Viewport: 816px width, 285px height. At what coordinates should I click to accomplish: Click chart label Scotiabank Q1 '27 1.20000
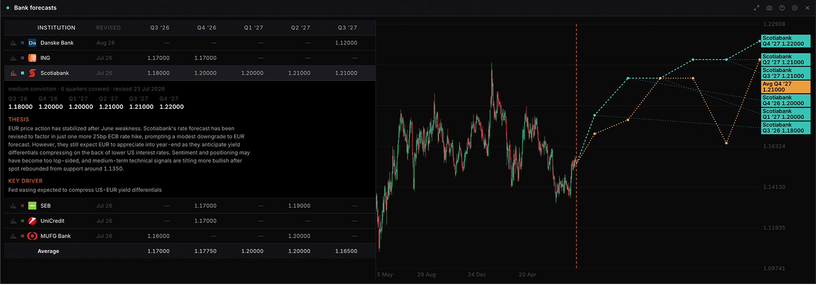[x=785, y=115]
